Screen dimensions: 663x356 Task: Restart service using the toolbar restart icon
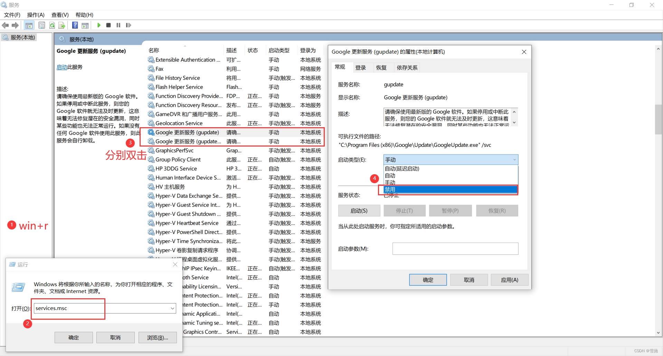click(129, 25)
